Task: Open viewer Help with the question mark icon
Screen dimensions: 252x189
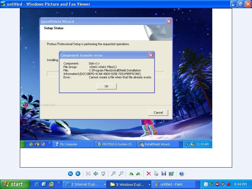Action: coord(181,174)
